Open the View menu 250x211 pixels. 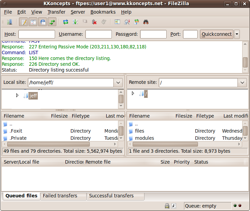(36, 12)
